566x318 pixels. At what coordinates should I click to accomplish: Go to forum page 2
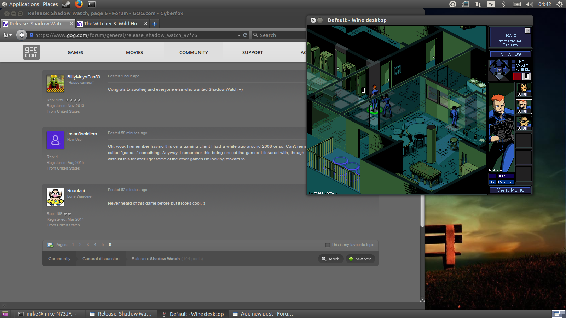80,245
